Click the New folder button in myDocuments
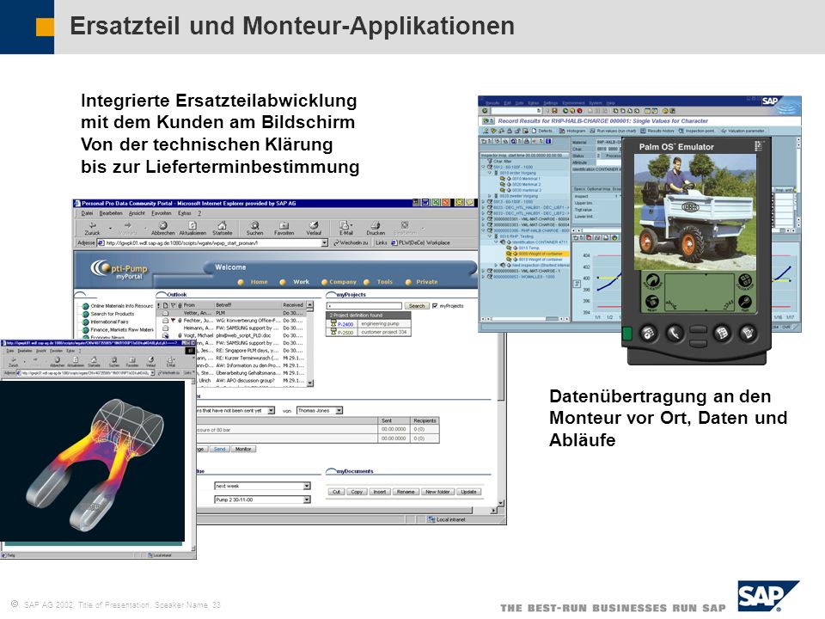 coord(437,492)
